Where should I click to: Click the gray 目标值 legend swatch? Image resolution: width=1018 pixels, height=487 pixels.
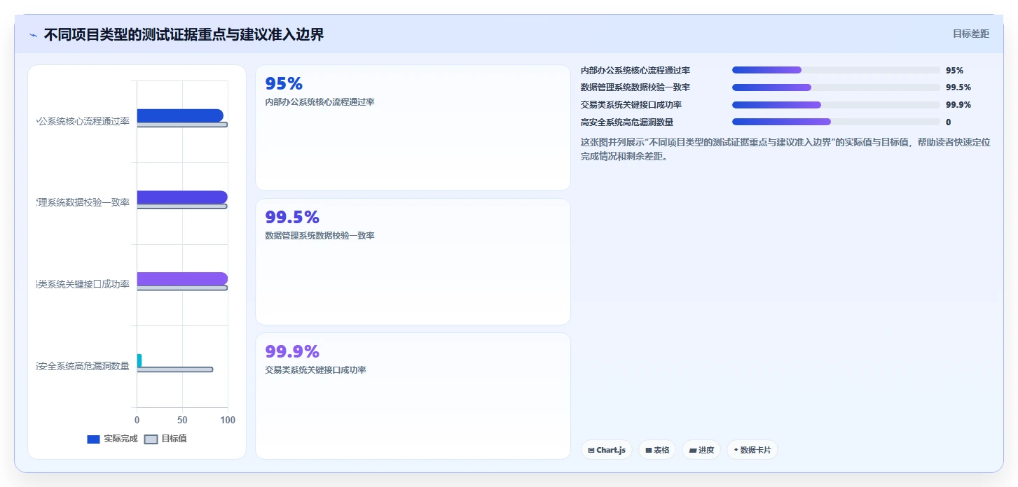click(151, 439)
